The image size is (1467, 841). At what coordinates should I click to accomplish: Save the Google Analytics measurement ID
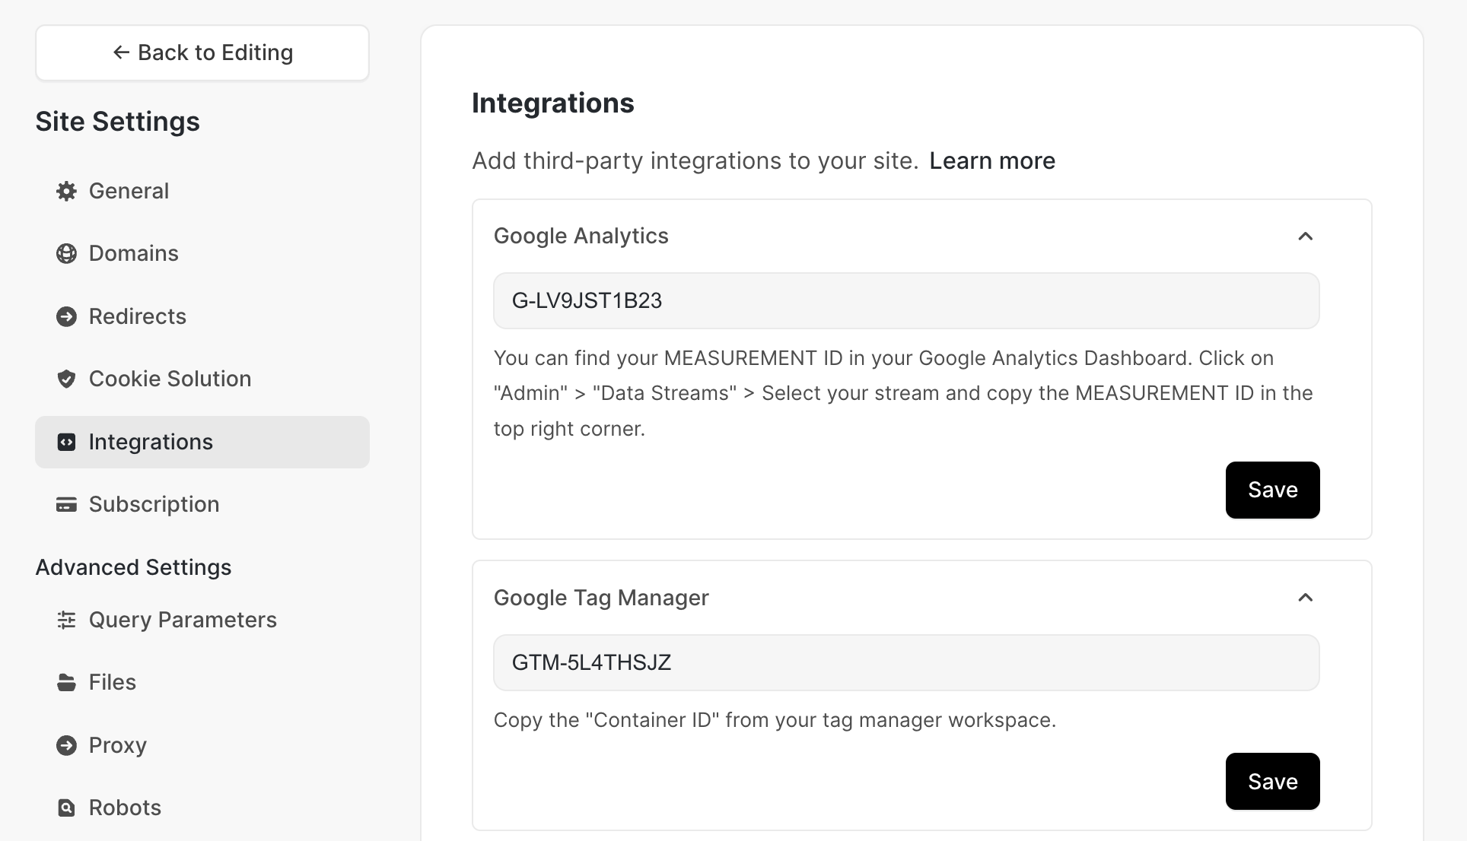(x=1272, y=490)
